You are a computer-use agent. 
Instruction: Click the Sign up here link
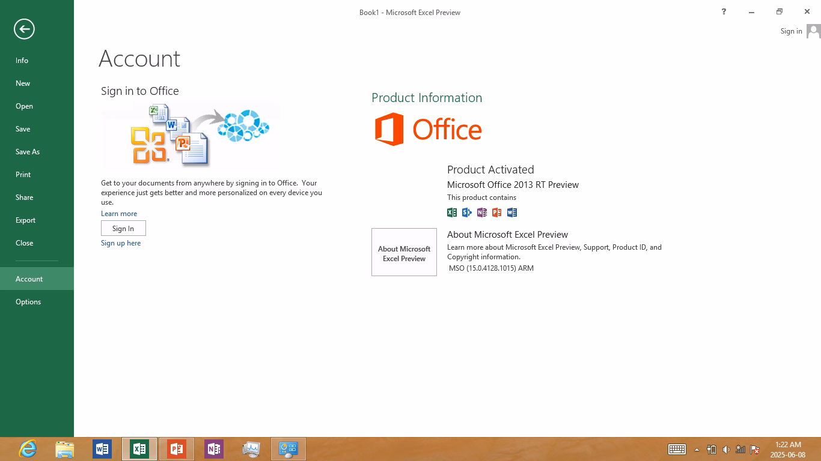click(121, 243)
